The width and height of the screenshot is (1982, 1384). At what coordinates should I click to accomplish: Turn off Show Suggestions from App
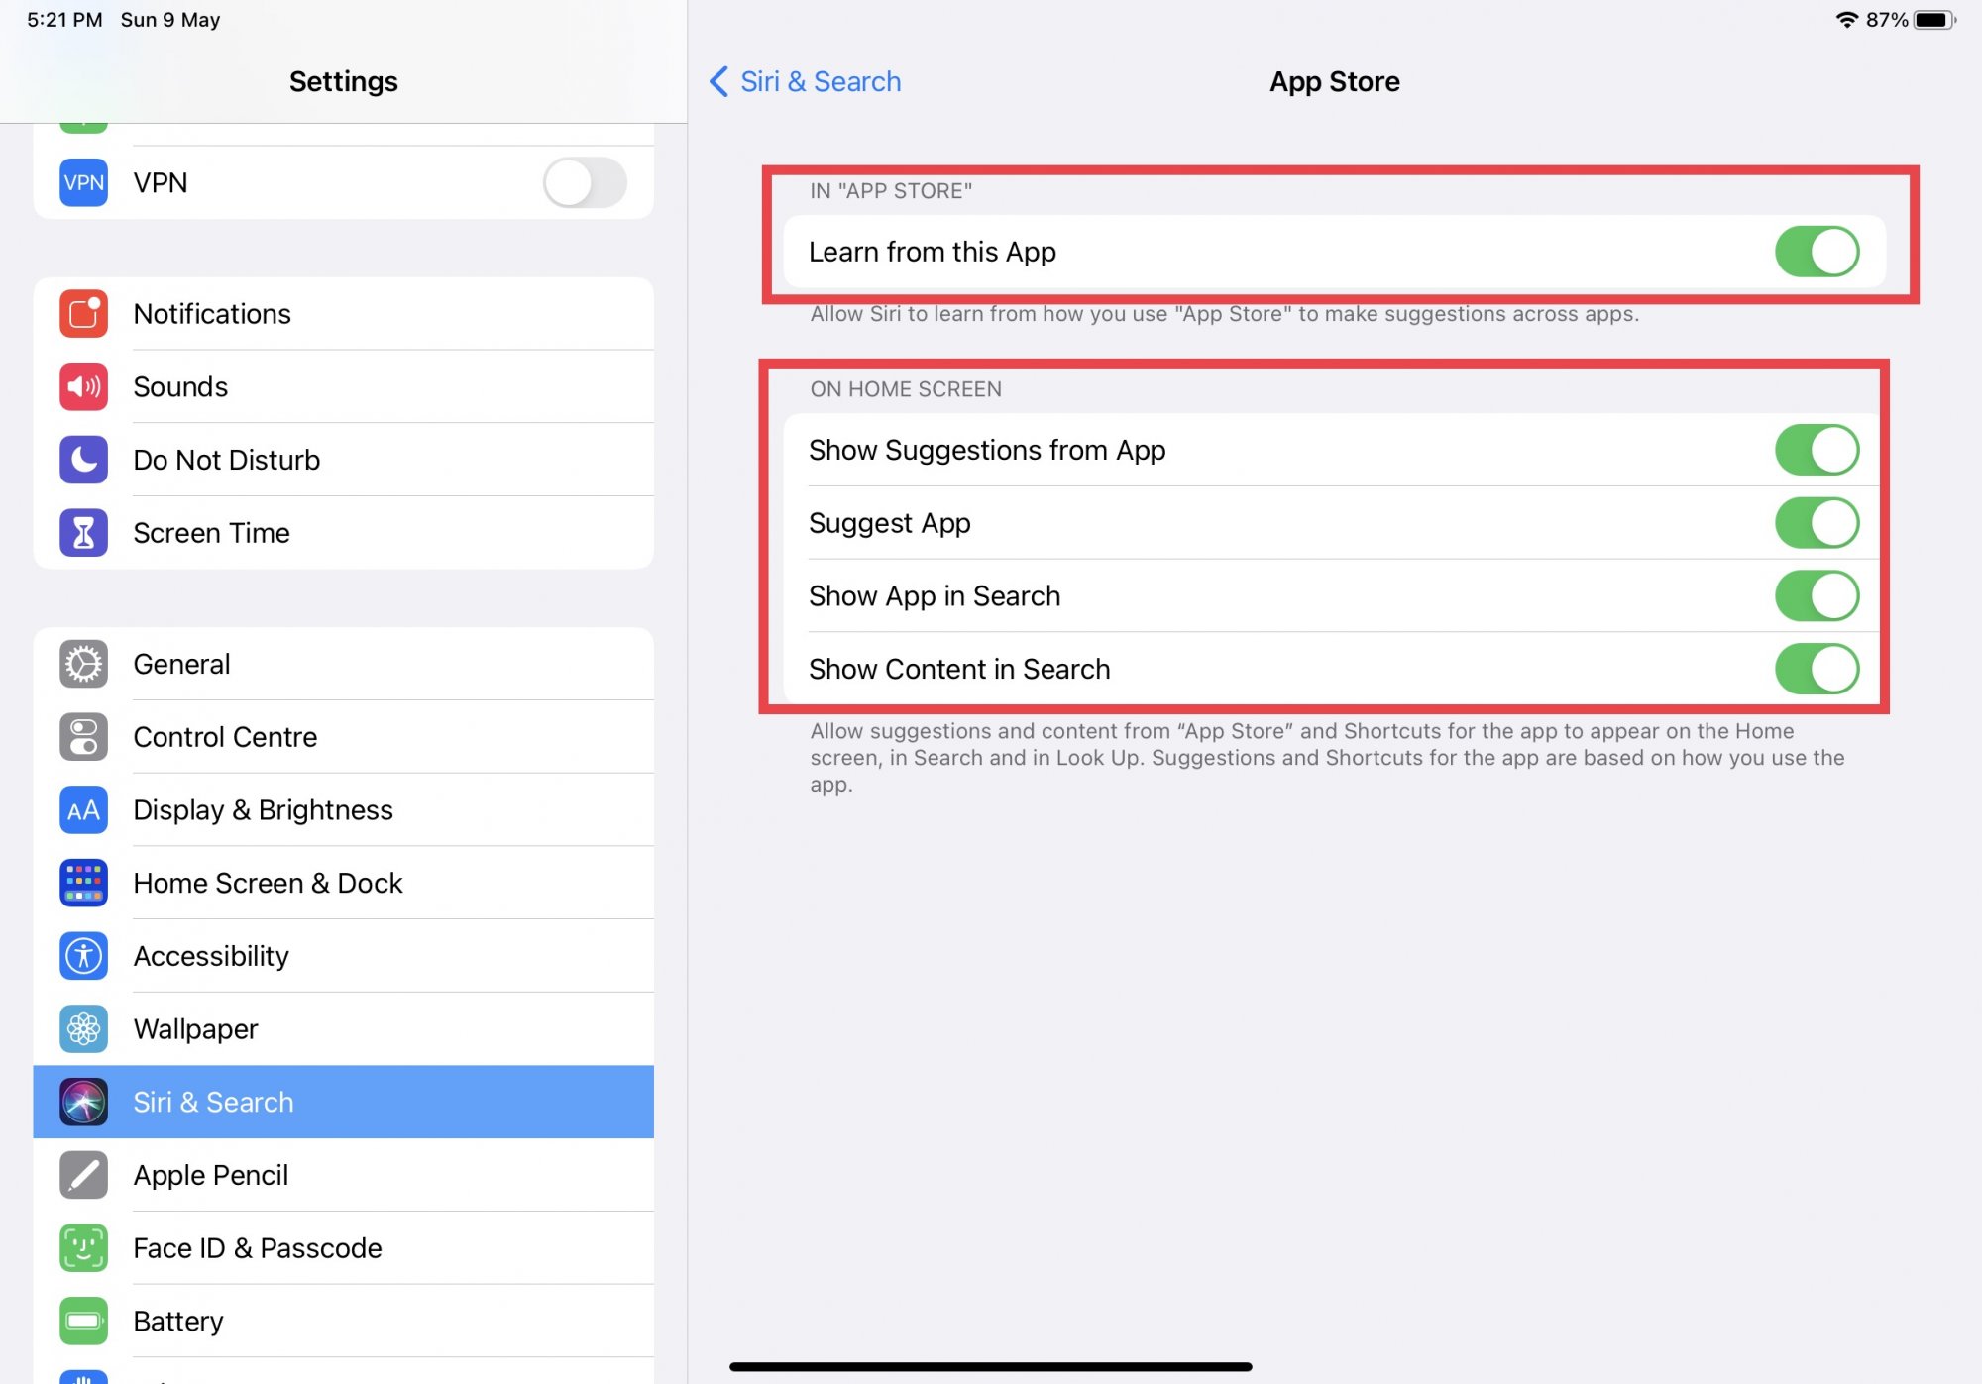[x=1816, y=450]
